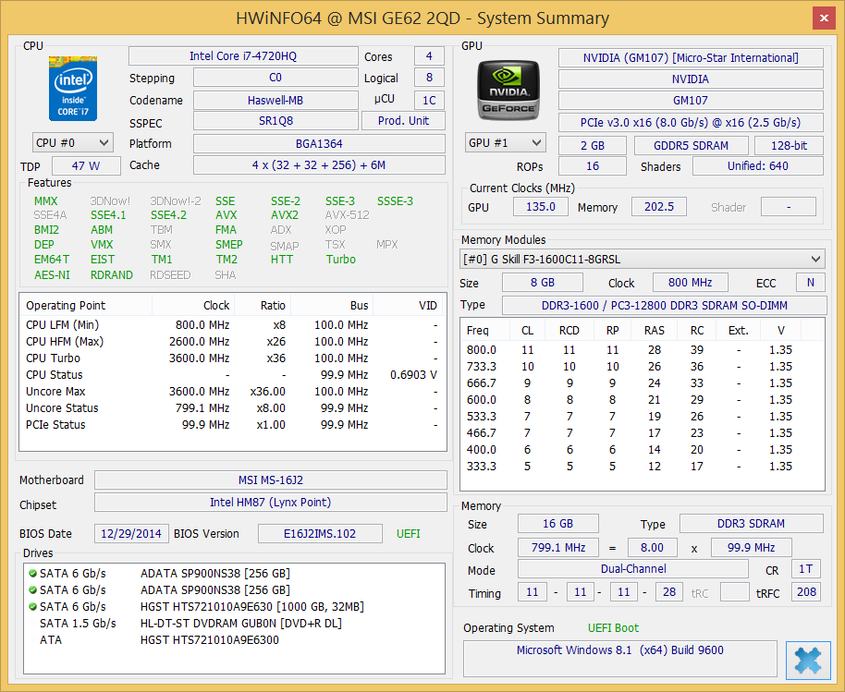The image size is (845, 692).
Task: Click the MSI MS-16J2 motherboard field
Action: pos(271,480)
